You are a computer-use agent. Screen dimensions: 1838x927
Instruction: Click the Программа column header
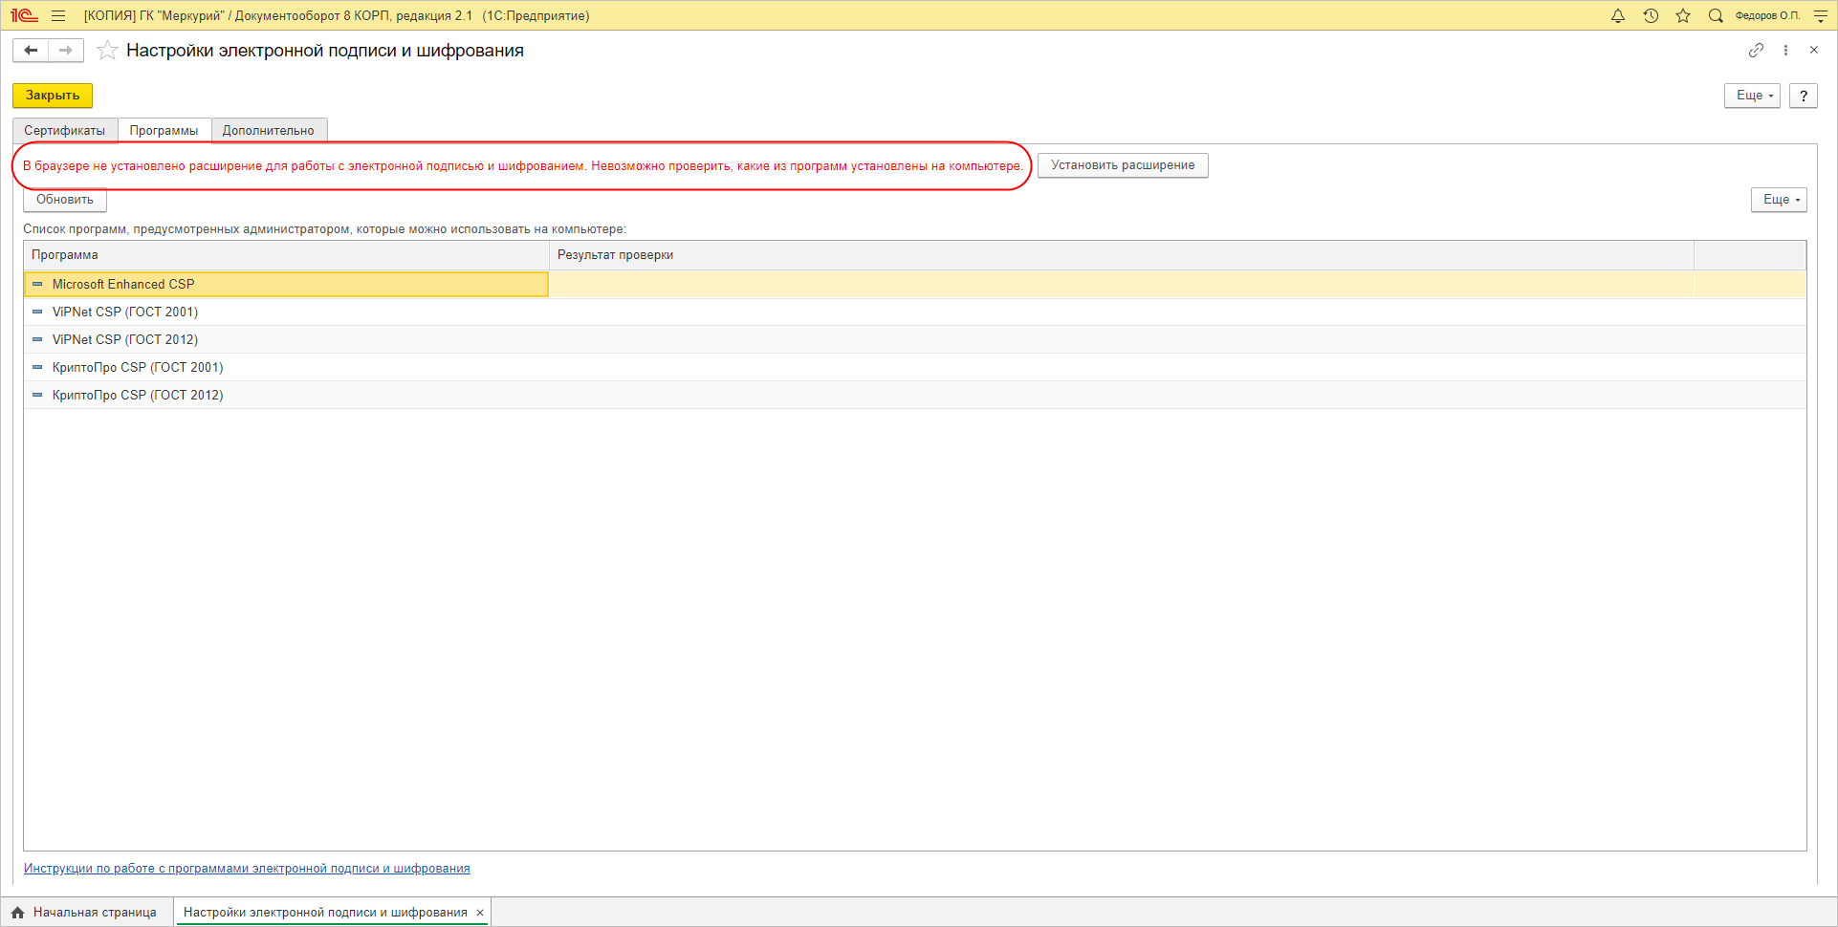tap(286, 255)
